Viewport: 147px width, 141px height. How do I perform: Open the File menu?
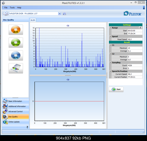pos(6,8)
